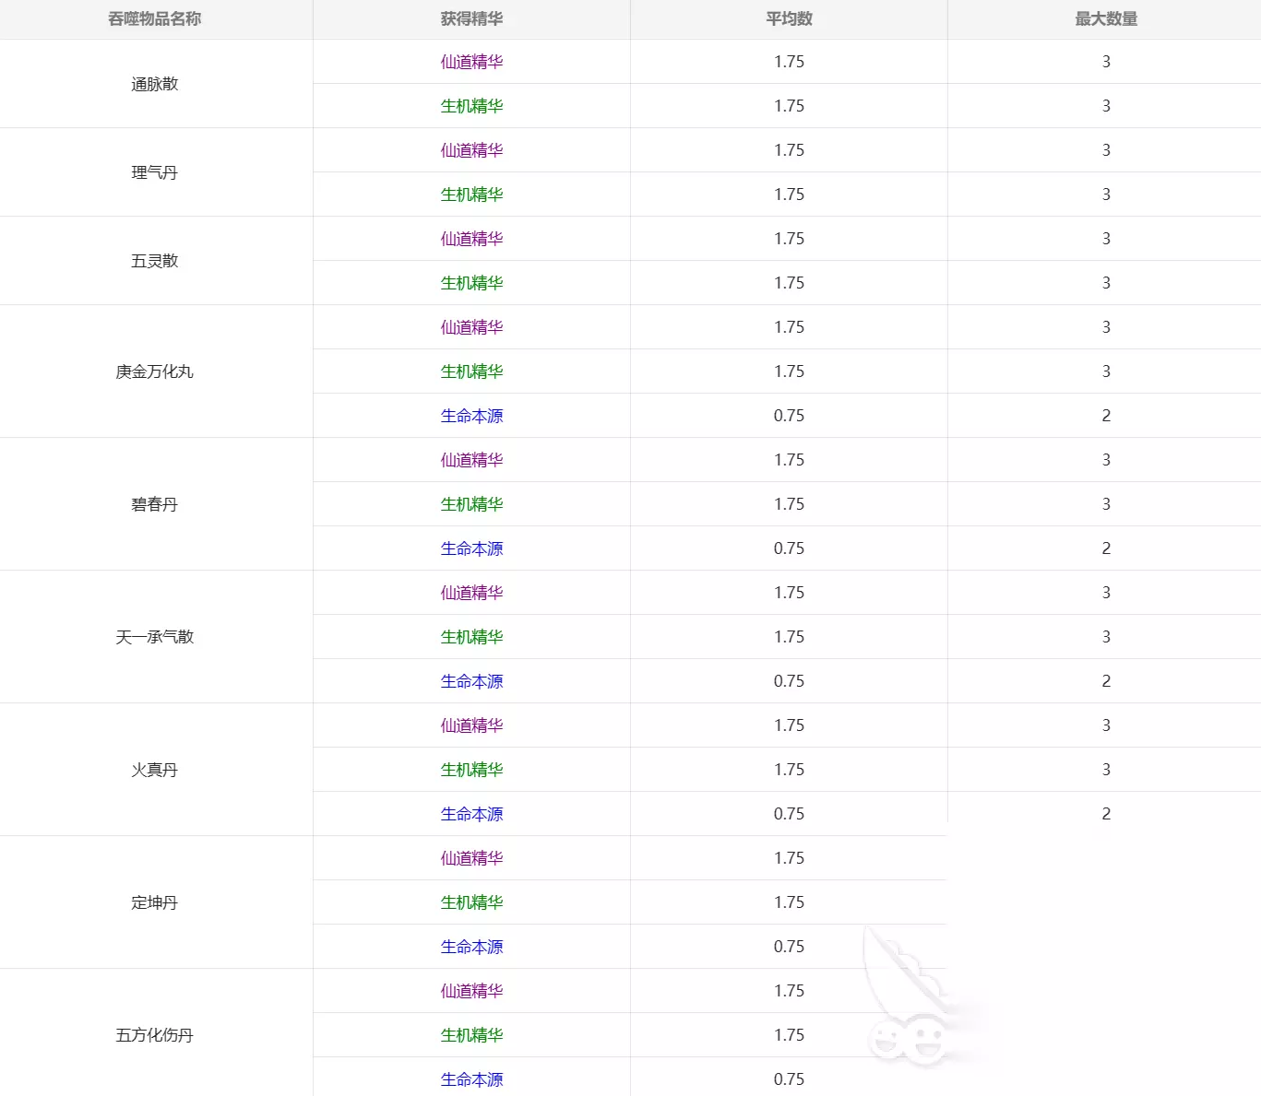Select the 通脉散 item name cell
This screenshot has width=1261, height=1096.
(x=155, y=84)
